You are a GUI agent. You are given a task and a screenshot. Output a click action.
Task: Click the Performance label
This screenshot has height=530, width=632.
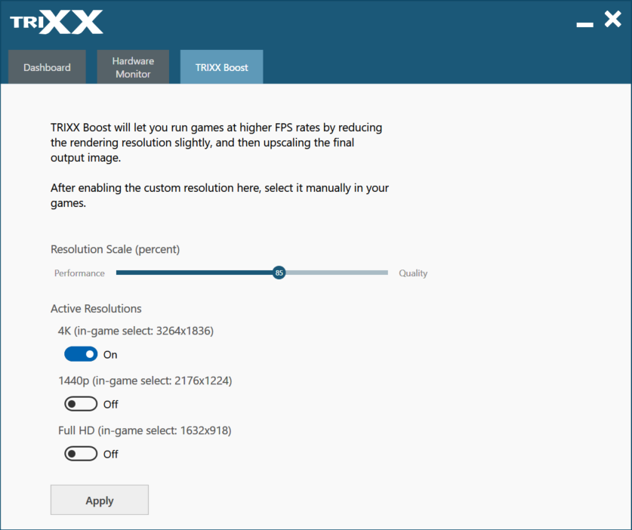pyautogui.click(x=79, y=273)
